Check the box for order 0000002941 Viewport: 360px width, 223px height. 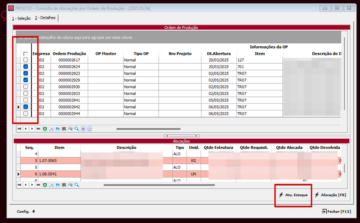click(x=26, y=100)
